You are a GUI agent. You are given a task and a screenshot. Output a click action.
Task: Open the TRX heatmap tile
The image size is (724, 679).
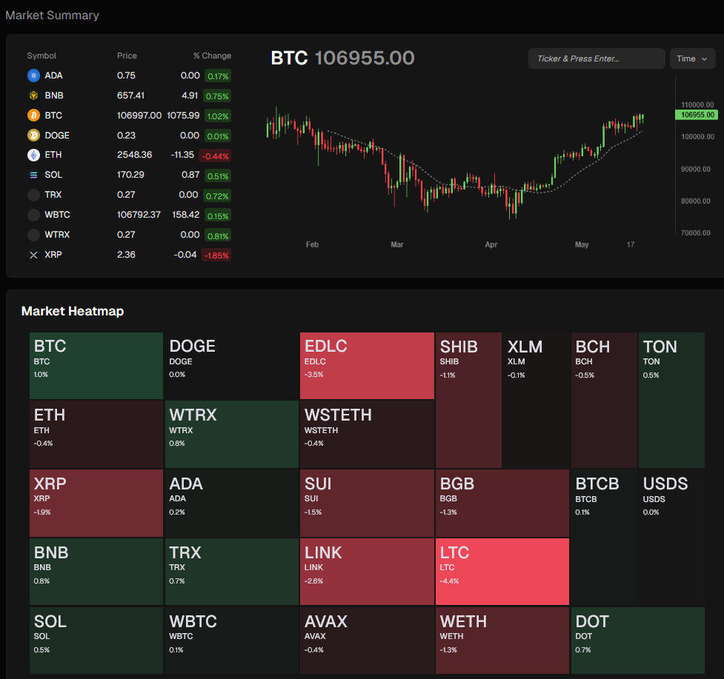(232, 572)
